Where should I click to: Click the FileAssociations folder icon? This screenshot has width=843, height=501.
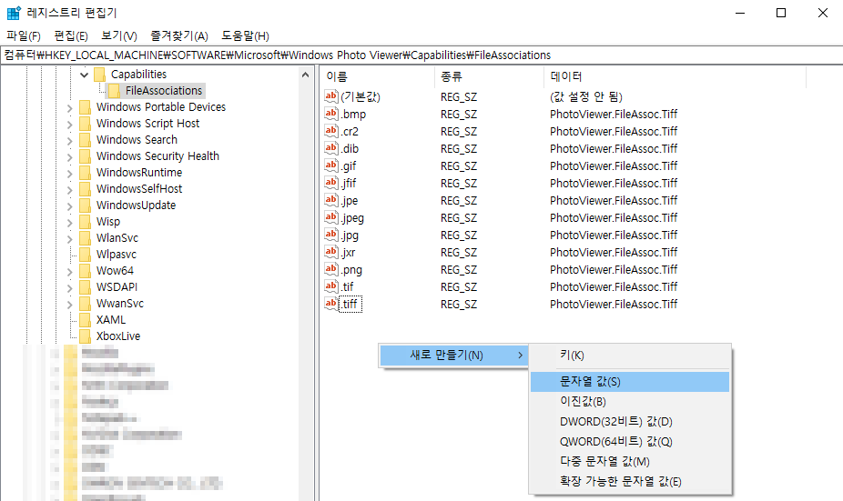click(114, 91)
